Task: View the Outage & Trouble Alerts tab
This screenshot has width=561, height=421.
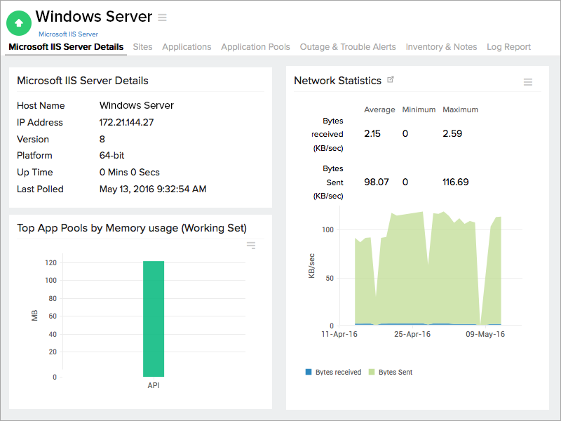Action: [348, 47]
